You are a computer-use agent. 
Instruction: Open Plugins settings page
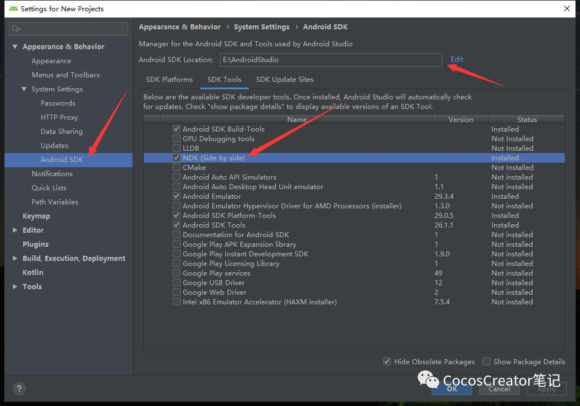36,245
